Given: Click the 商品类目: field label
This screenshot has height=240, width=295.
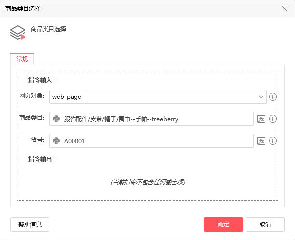Looking at the screenshot, I should [x=31, y=118].
